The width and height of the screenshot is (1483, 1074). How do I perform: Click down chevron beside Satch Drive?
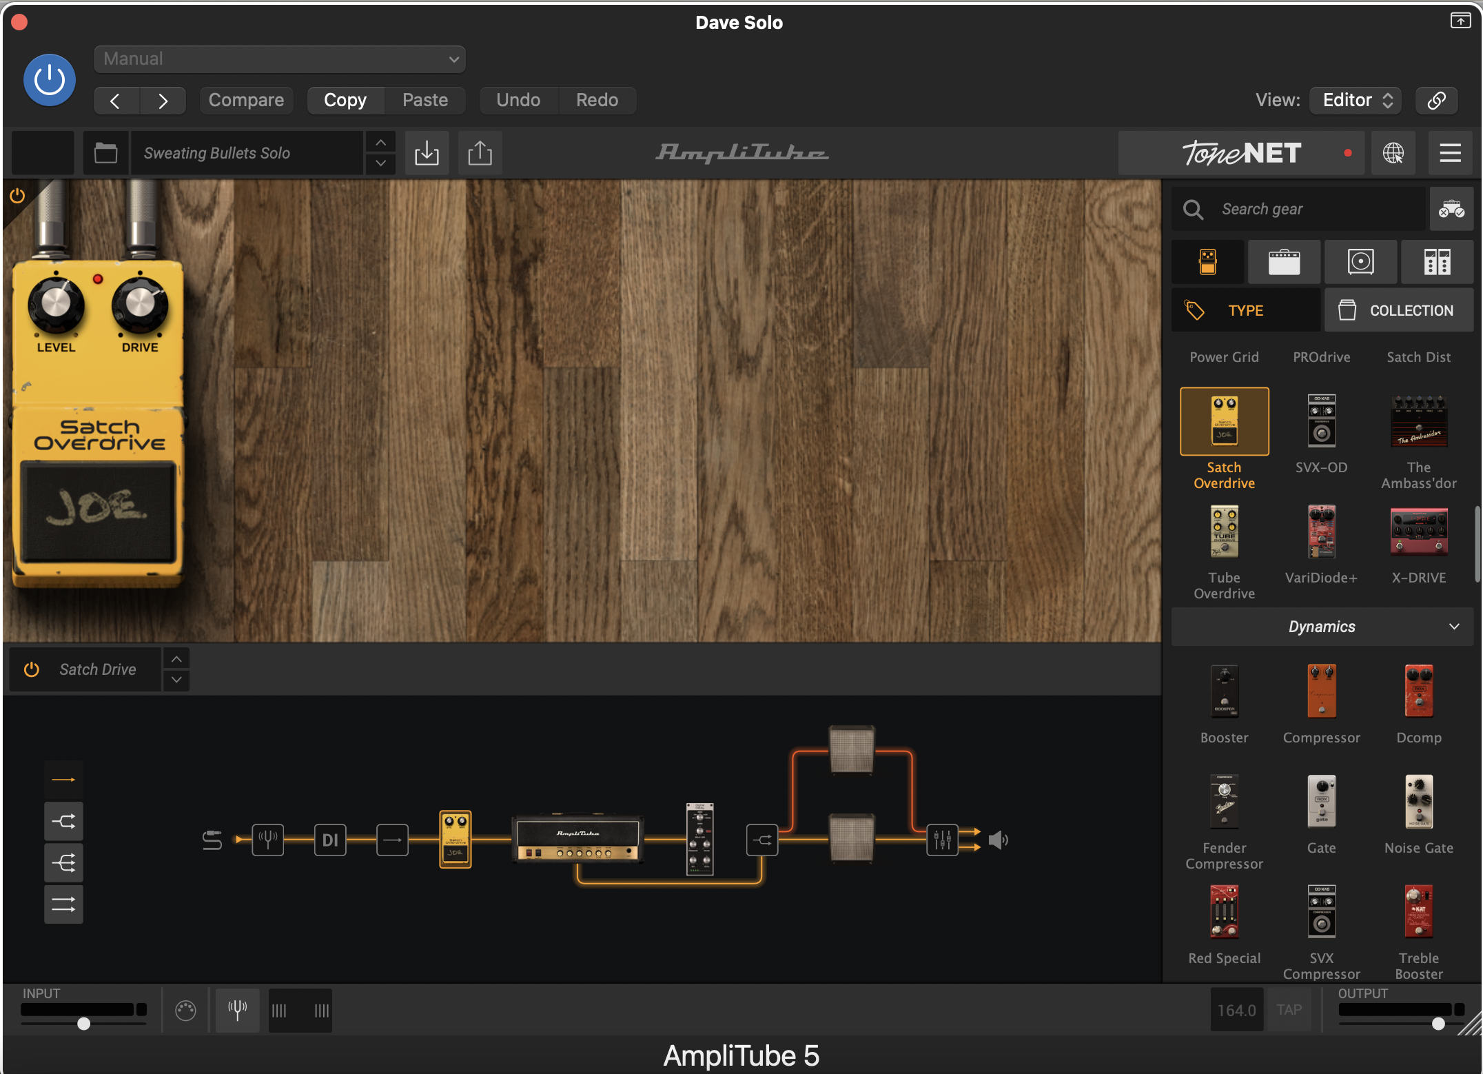pyautogui.click(x=176, y=680)
